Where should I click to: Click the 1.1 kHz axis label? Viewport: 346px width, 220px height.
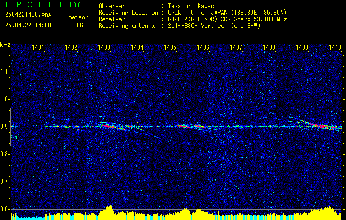point(3,71)
